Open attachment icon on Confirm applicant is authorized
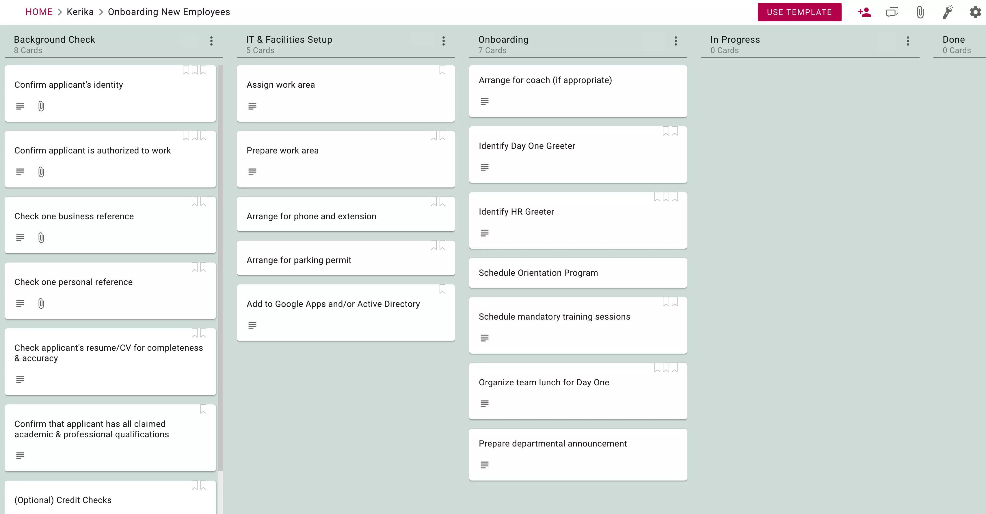Viewport: 986px width, 514px height. tap(41, 172)
